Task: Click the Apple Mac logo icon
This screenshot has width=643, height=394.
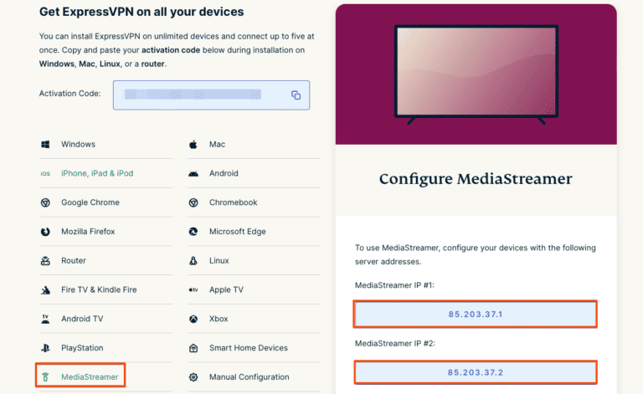Action: [x=193, y=145]
